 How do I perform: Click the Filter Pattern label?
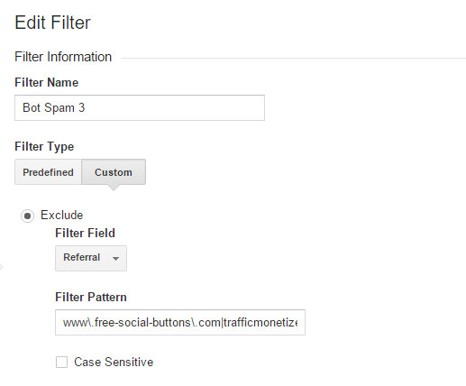(x=91, y=298)
